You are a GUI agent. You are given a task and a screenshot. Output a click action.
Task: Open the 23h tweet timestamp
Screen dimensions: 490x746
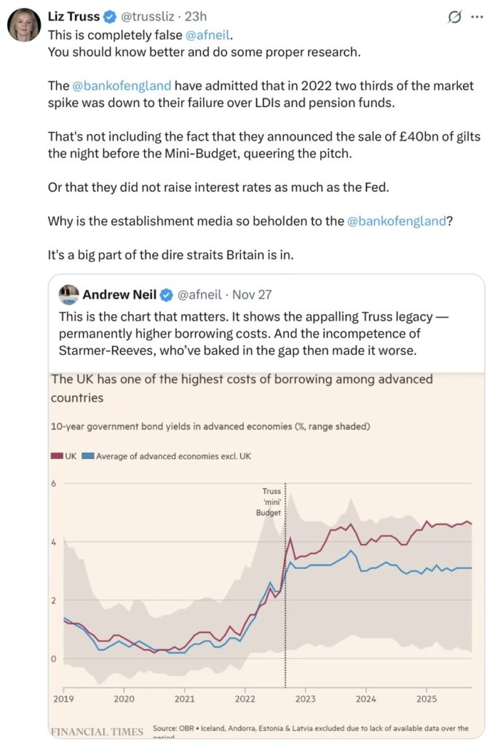pos(195,17)
